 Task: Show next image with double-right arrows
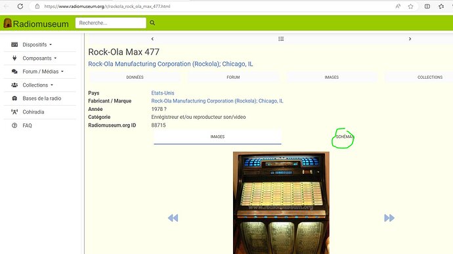[x=389, y=218]
